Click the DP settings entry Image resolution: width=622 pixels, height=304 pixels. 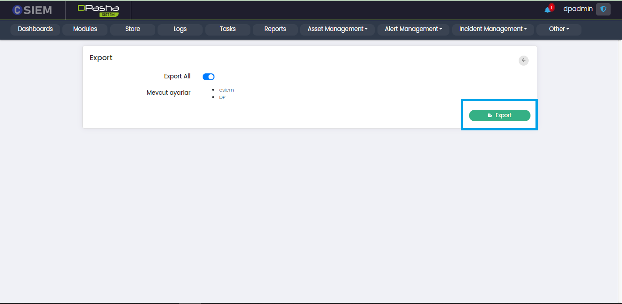tap(222, 98)
